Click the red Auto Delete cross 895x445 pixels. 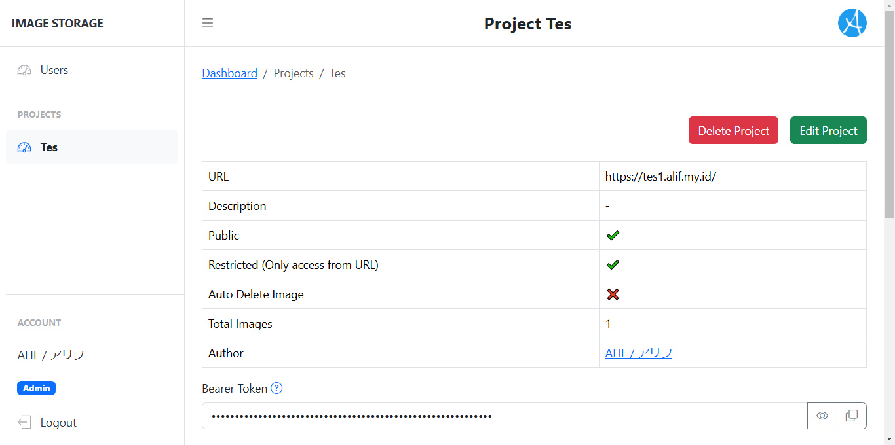click(x=613, y=294)
